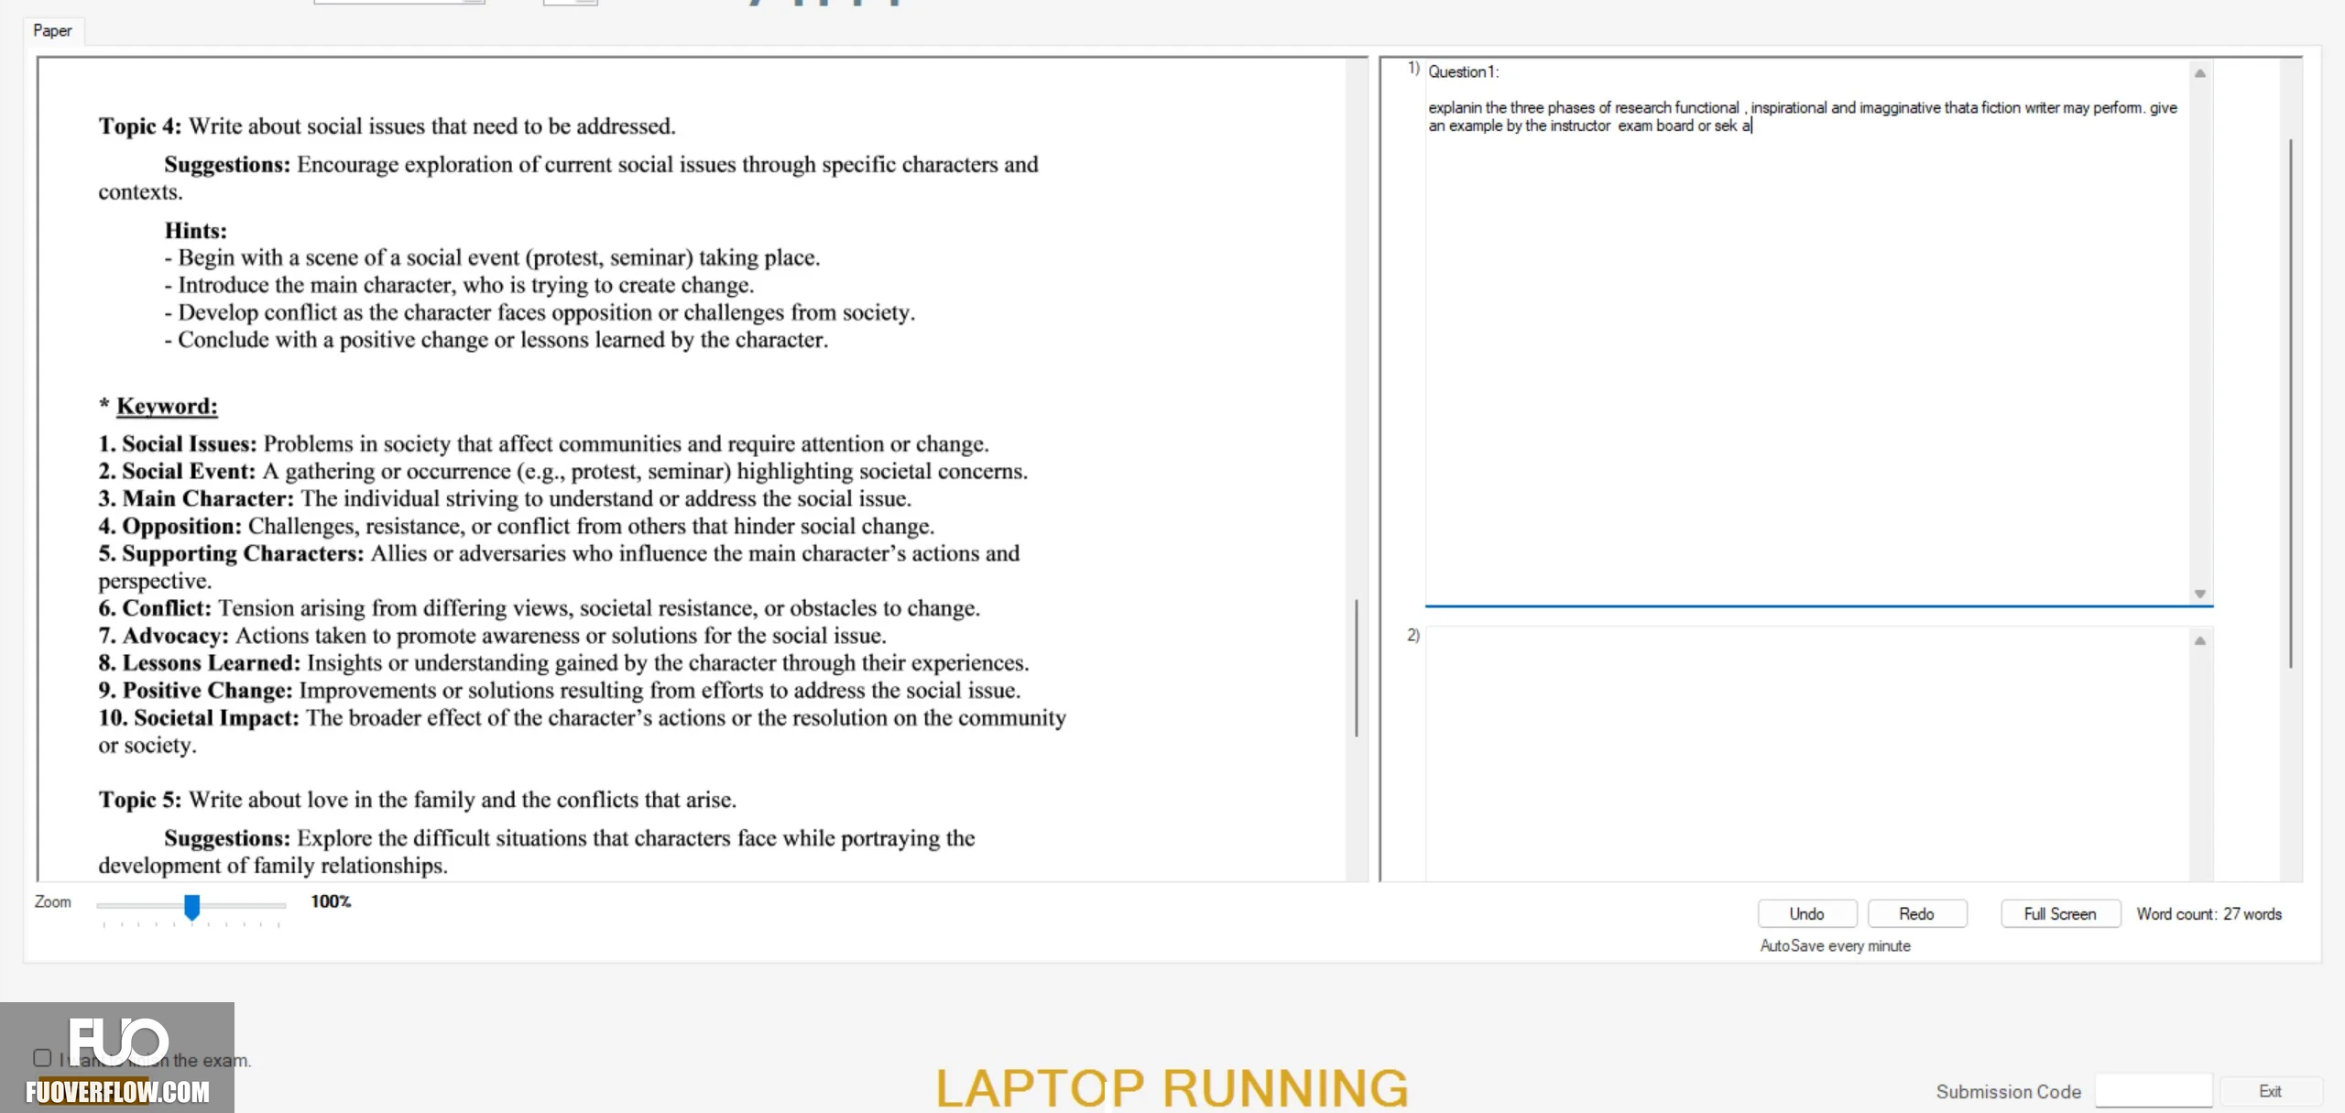
Task: Click the '1. Social Issues:' keyword line
Action: tap(544, 444)
